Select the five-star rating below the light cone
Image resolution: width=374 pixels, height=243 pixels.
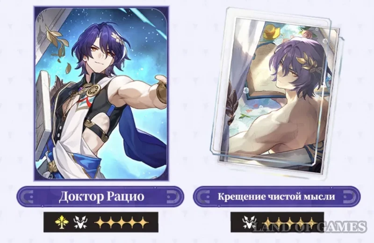(x=290, y=222)
